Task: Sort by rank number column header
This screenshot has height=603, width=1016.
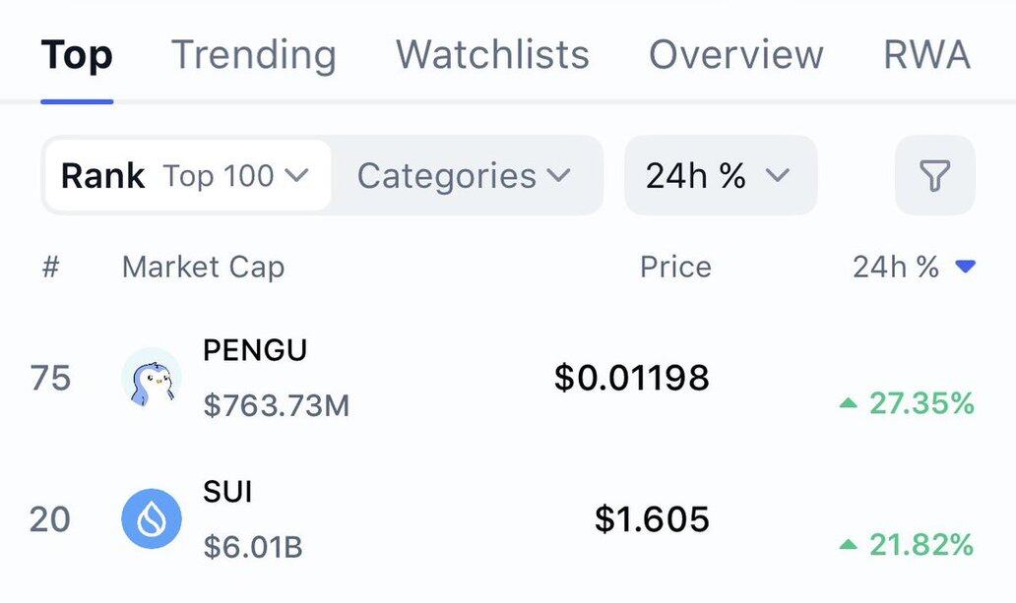Action: click(51, 267)
